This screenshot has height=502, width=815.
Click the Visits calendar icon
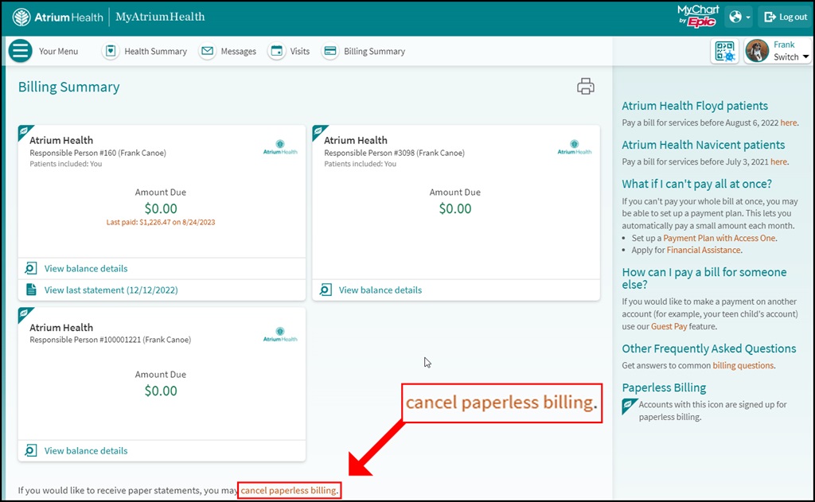(276, 51)
